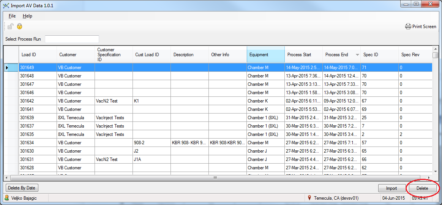Click the circled Delete button

click(x=422, y=188)
